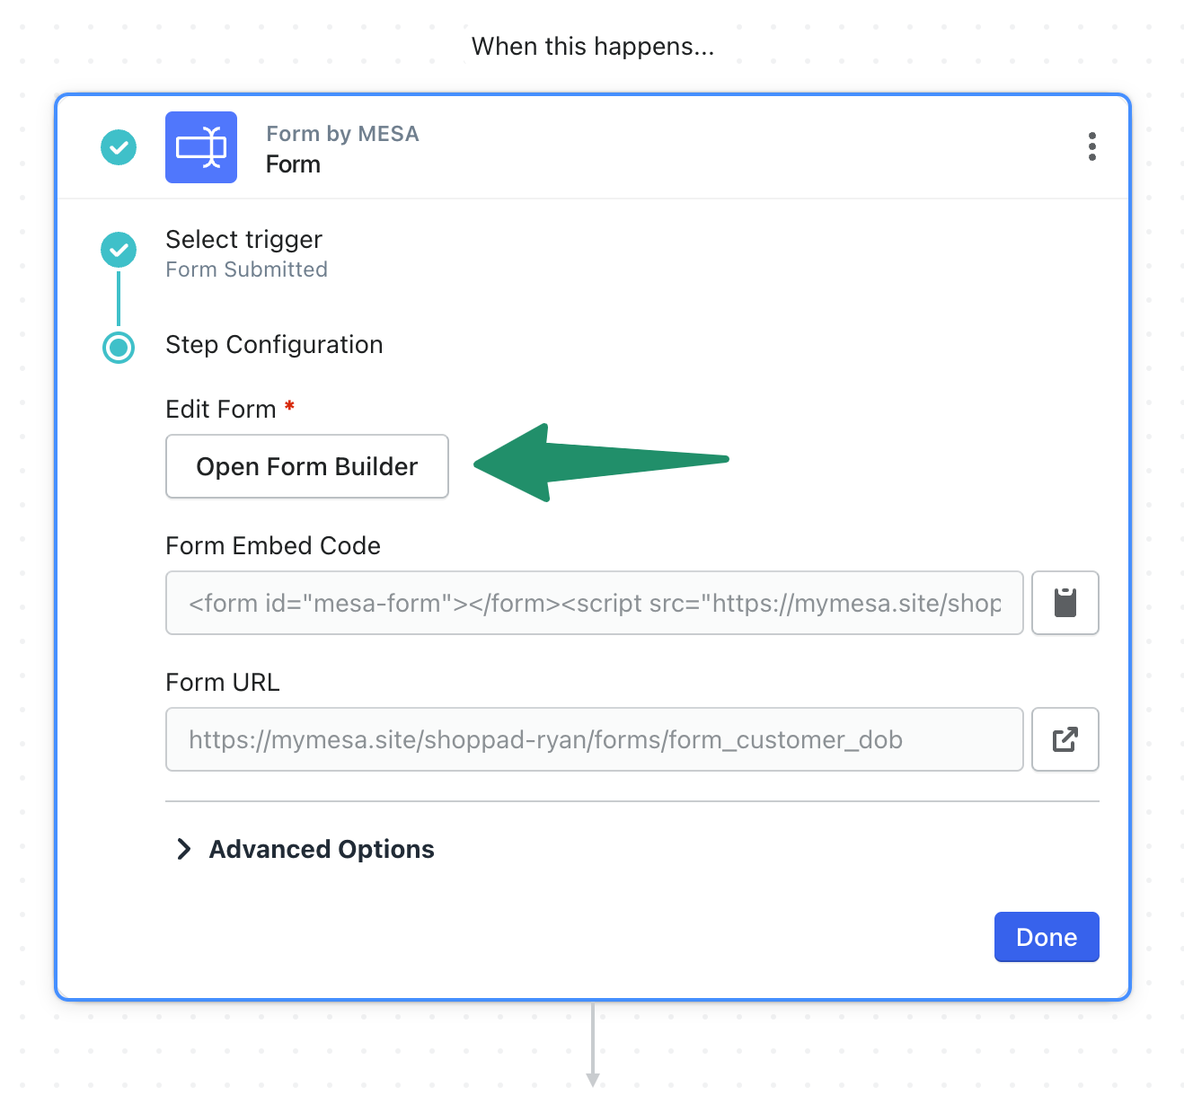
Task: Click the 'Step Configuration' heading
Action: 274,345
